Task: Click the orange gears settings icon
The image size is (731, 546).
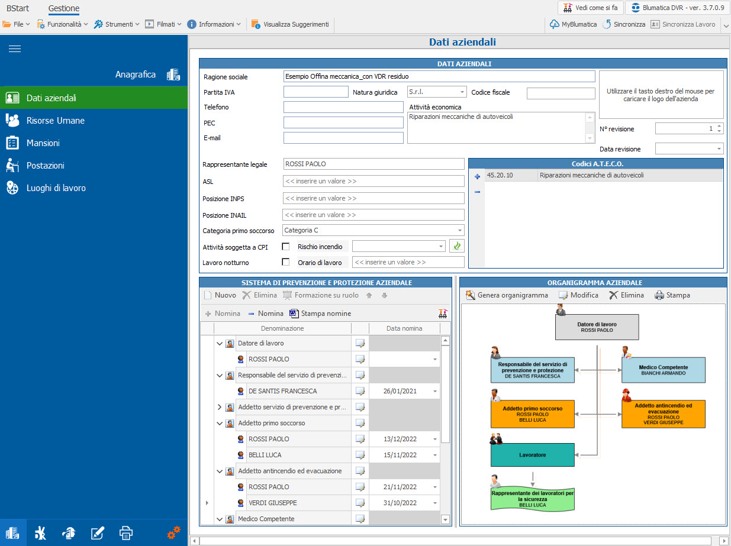Action: click(173, 532)
